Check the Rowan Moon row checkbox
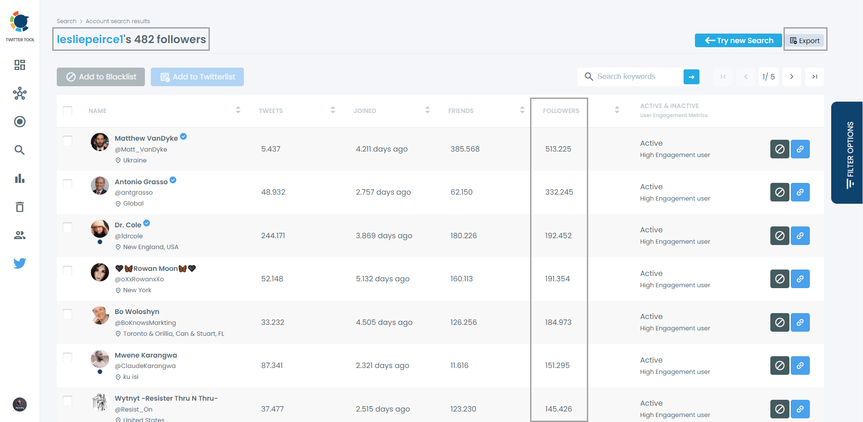 [x=68, y=270]
